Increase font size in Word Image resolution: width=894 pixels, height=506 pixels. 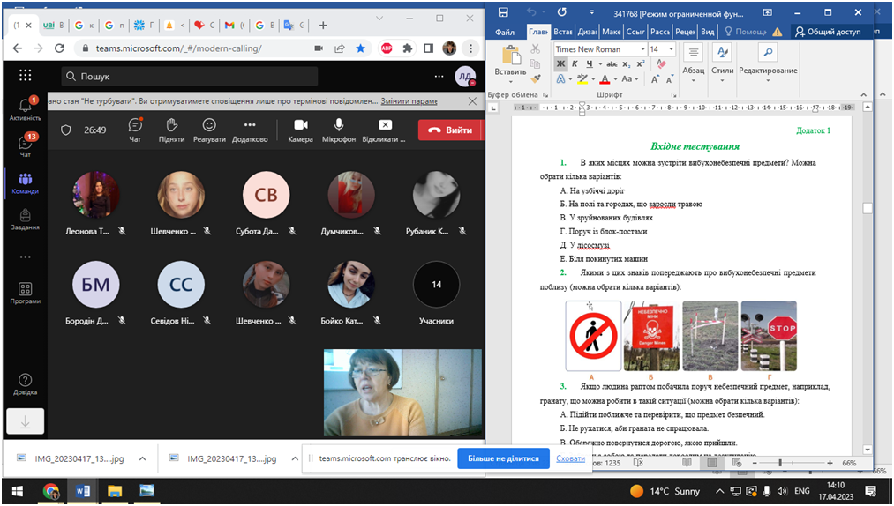click(x=655, y=79)
